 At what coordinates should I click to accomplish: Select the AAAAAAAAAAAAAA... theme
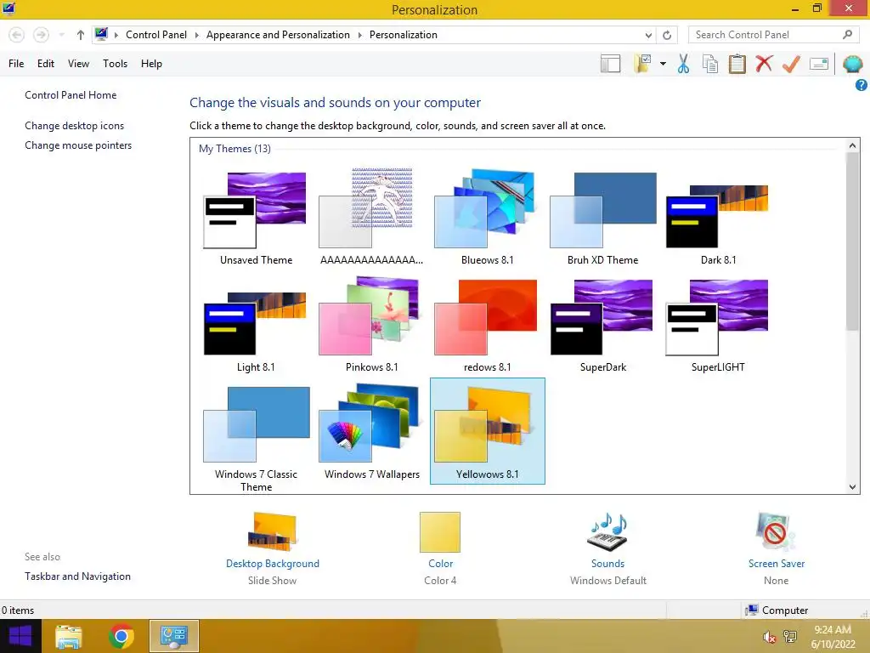point(371,217)
